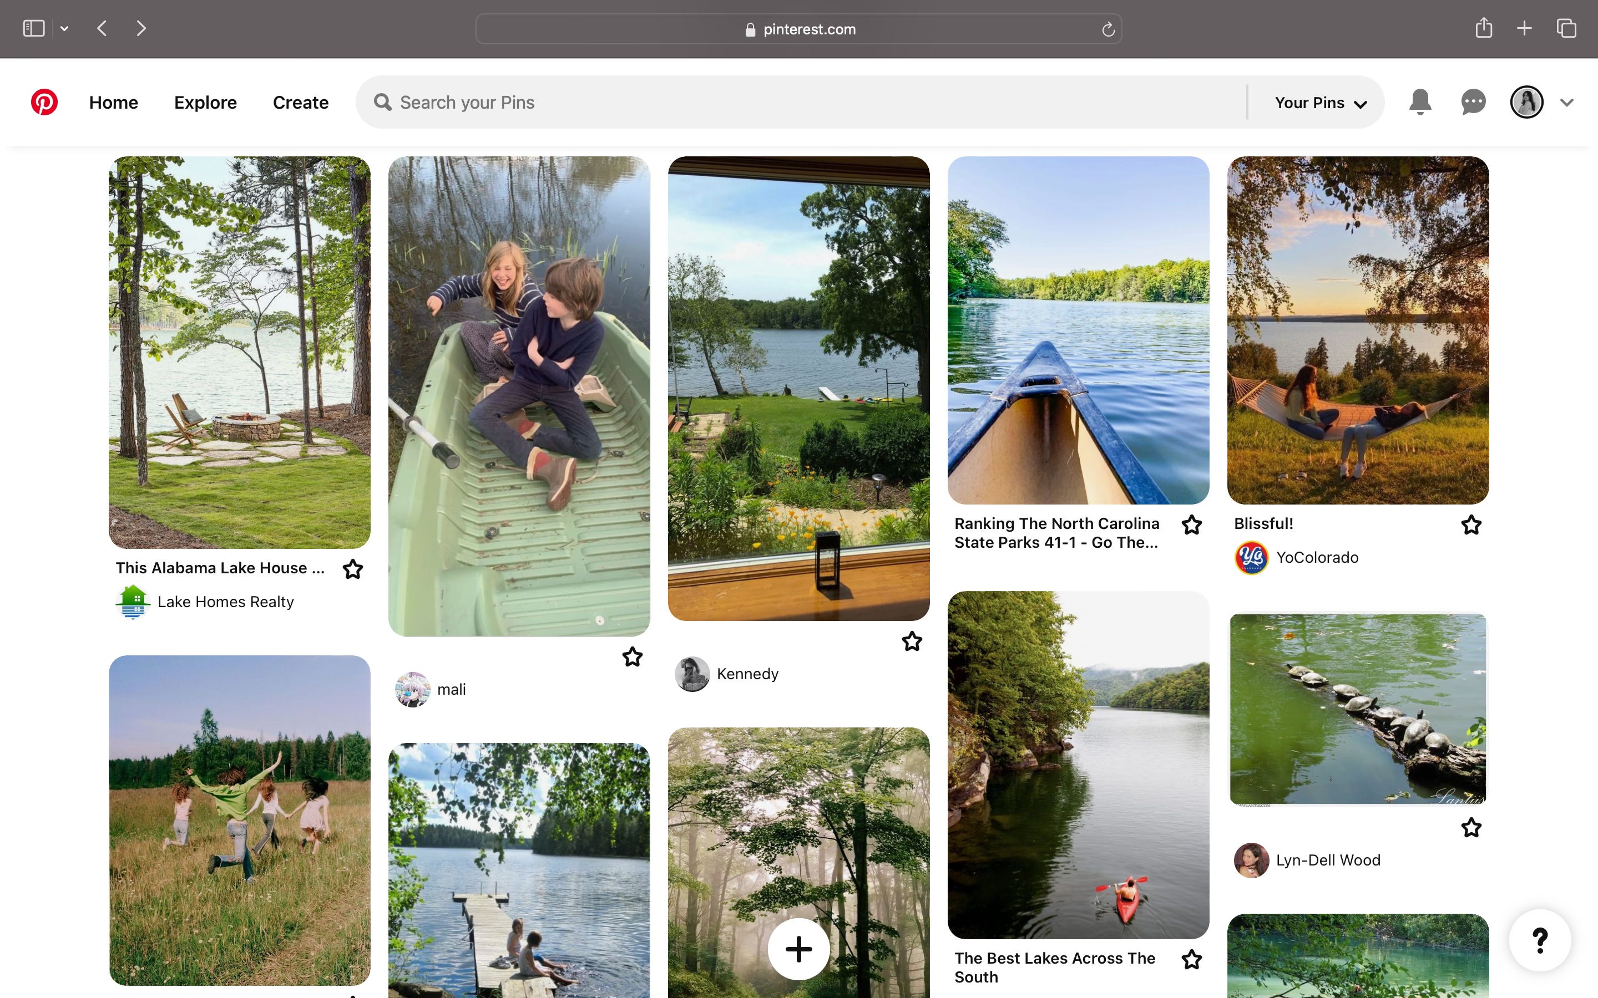Star the pin by mali
Image resolution: width=1598 pixels, height=998 pixels.
pos(633,657)
